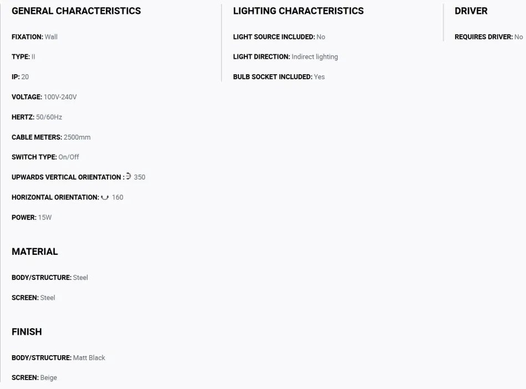Viewport: 526px width, 389px height.
Task: Click the horizontal orientation rotation icon
Action: pos(105,197)
